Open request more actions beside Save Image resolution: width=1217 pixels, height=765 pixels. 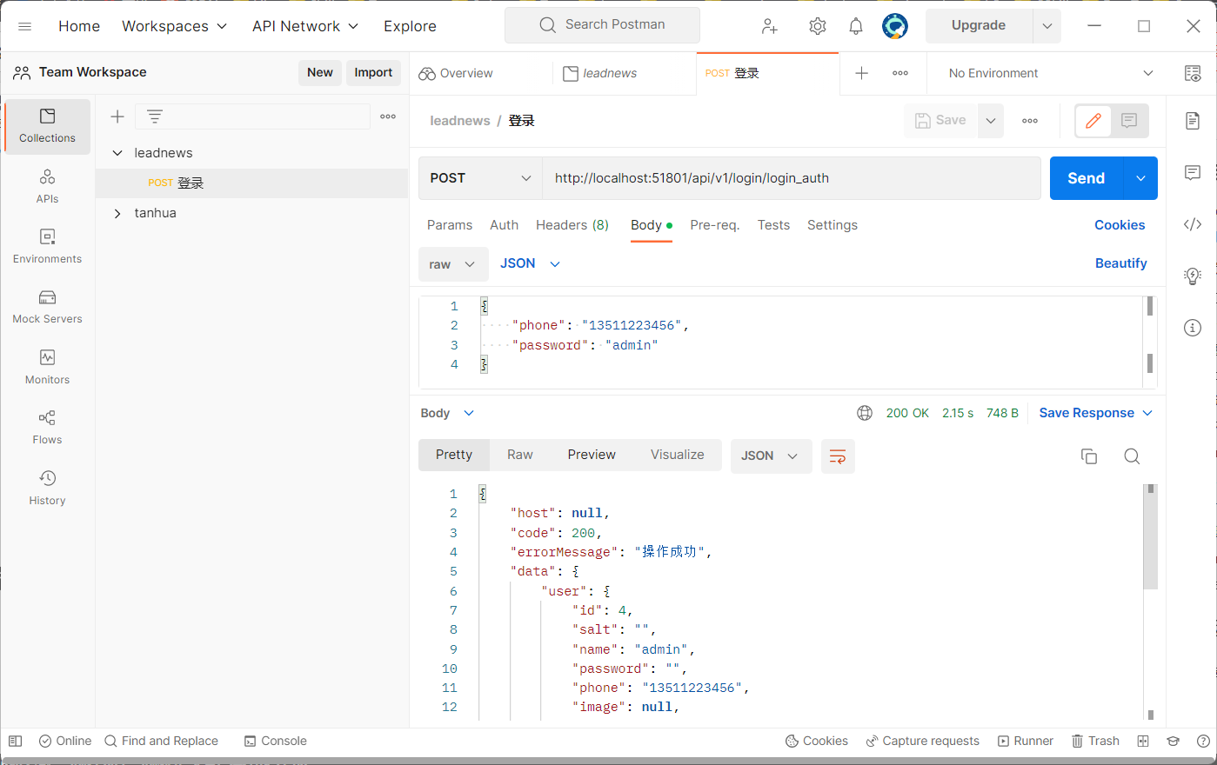click(1030, 121)
